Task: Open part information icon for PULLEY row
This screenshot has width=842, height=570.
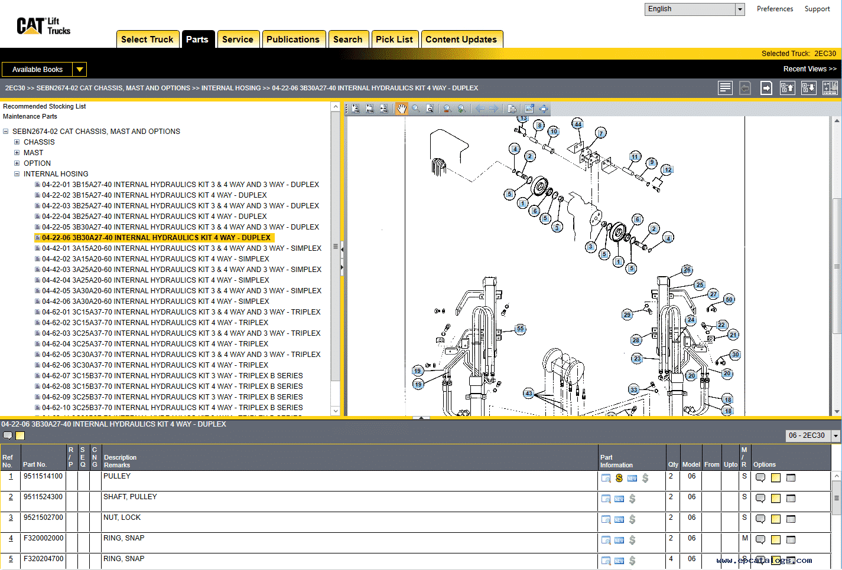Action: 606,478
